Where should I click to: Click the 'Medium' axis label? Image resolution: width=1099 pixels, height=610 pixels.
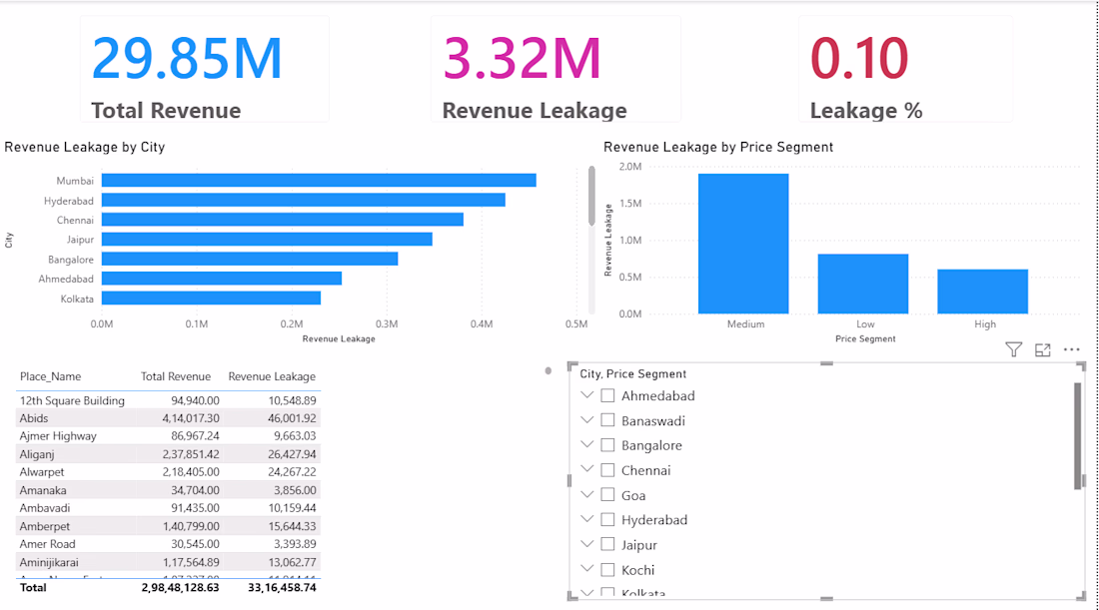click(745, 324)
